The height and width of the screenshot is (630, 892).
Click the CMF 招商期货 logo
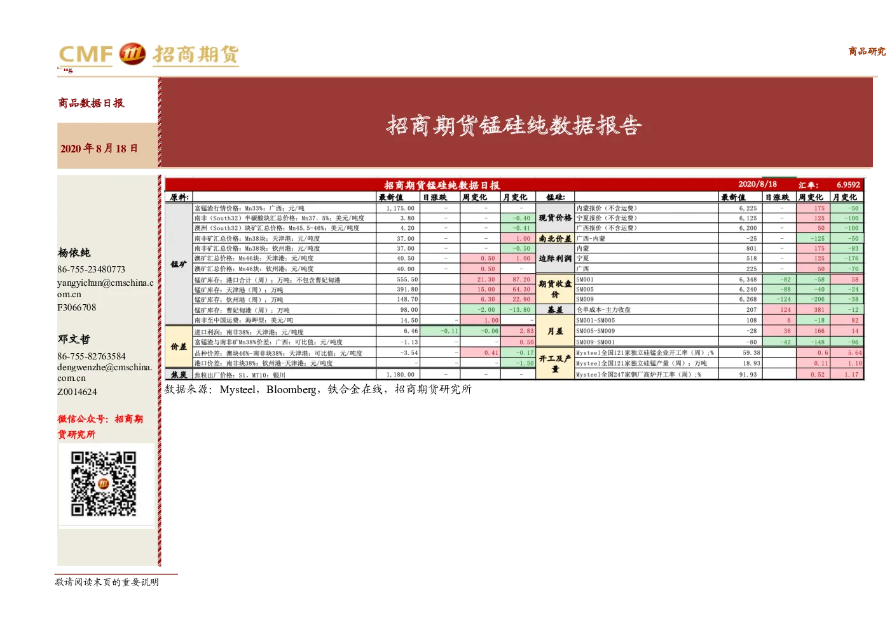pyautogui.click(x=149, y=54)
